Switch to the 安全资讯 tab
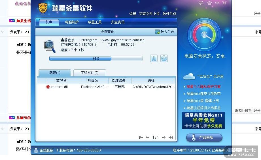This screenshot has height=160, width=261. point(118,22)
